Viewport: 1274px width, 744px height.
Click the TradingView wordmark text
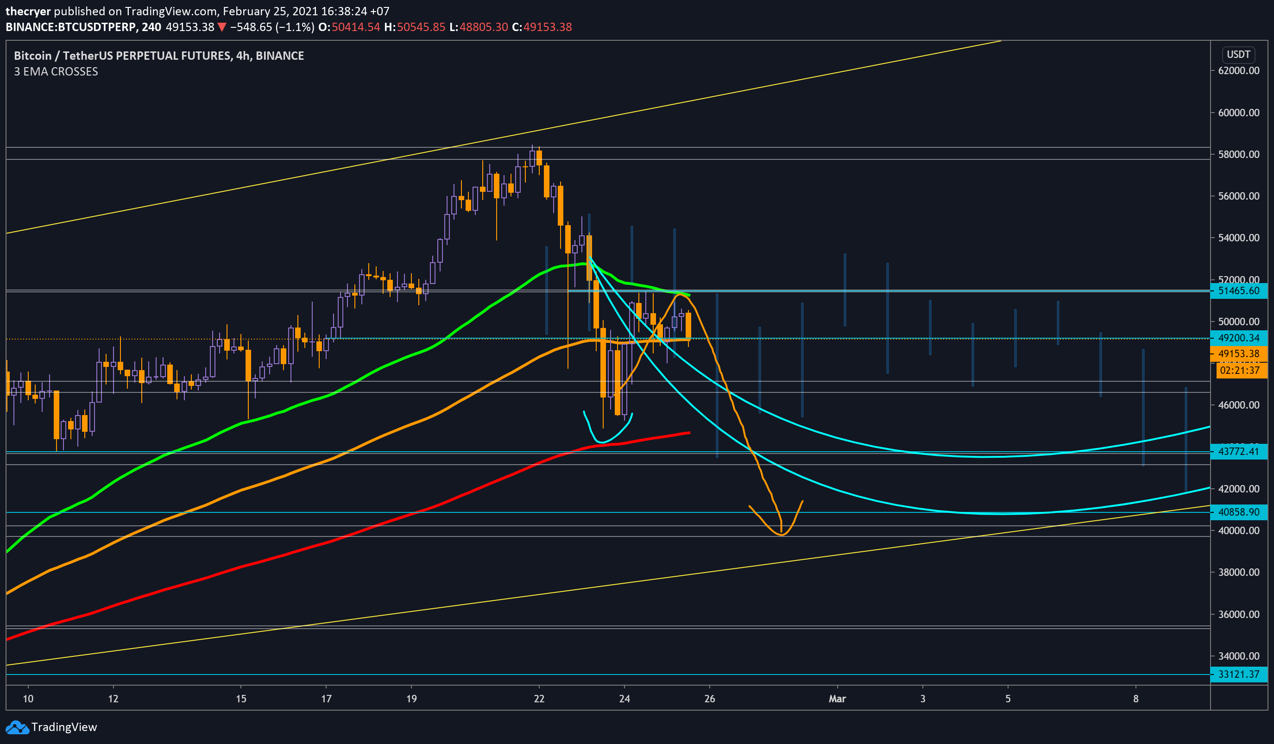pos(64,727)
